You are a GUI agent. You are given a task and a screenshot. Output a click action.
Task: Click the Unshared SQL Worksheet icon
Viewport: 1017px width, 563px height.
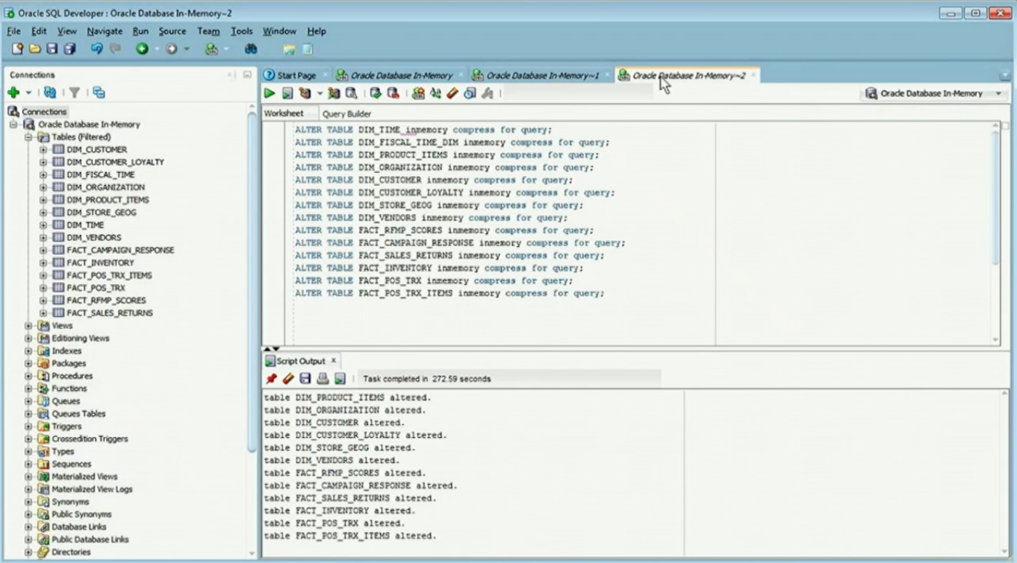(418, 93)
